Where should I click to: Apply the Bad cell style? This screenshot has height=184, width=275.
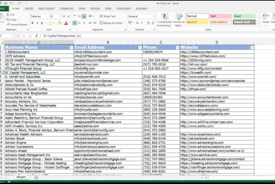[x=221, y=16]
